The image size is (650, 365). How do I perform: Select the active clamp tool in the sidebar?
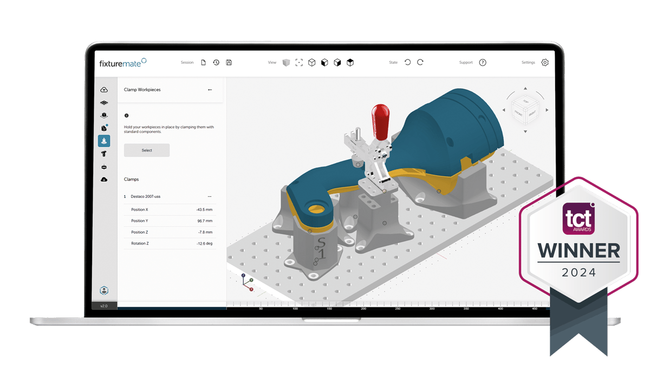[104, 141]
